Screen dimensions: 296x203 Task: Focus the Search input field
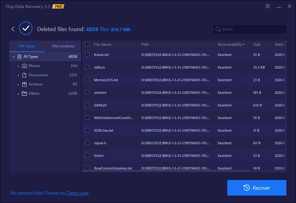(249, 29)
